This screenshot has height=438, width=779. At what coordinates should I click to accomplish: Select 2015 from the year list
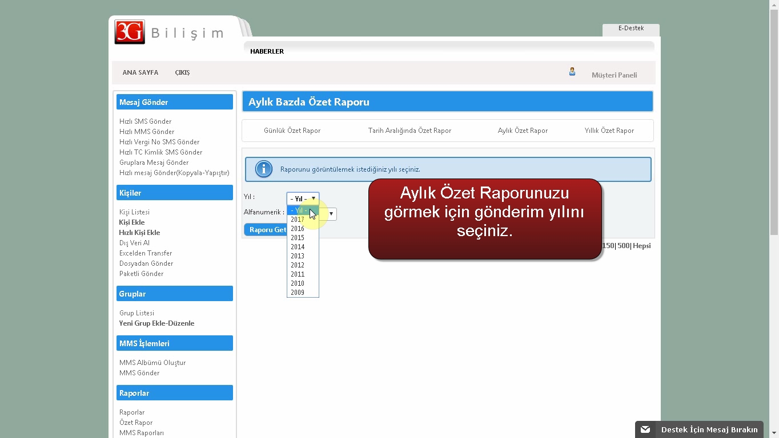coord(298,238)
